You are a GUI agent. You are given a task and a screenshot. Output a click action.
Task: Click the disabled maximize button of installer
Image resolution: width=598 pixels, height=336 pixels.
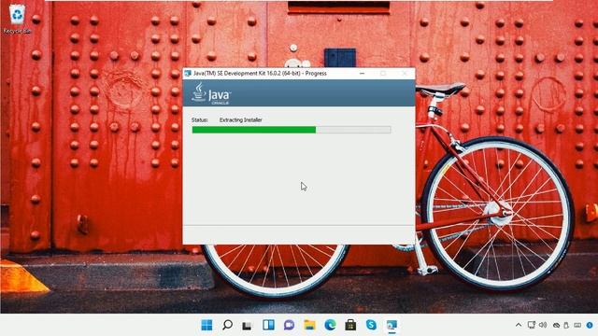pos(383,73)
